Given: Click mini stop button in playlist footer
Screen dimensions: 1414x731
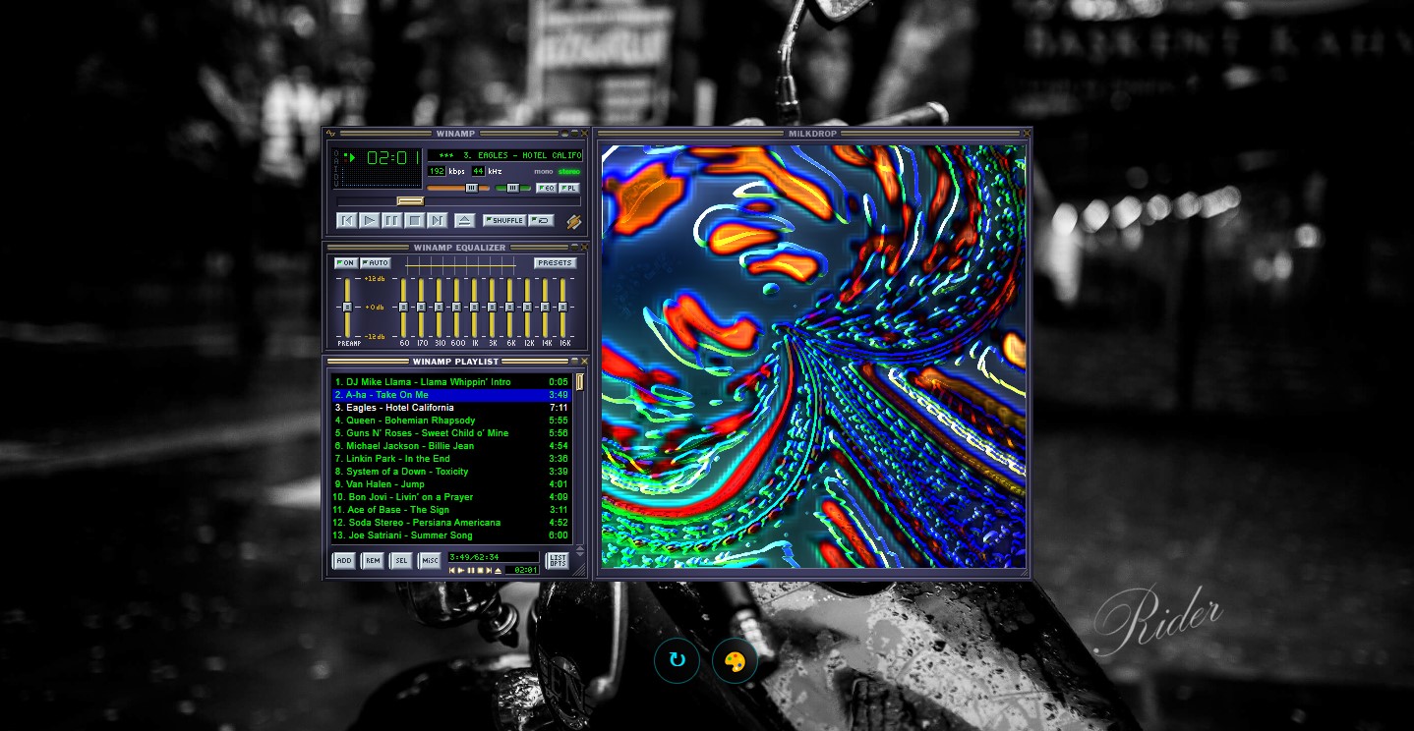Looking at the screenshot, I should [x=480, y=570].
